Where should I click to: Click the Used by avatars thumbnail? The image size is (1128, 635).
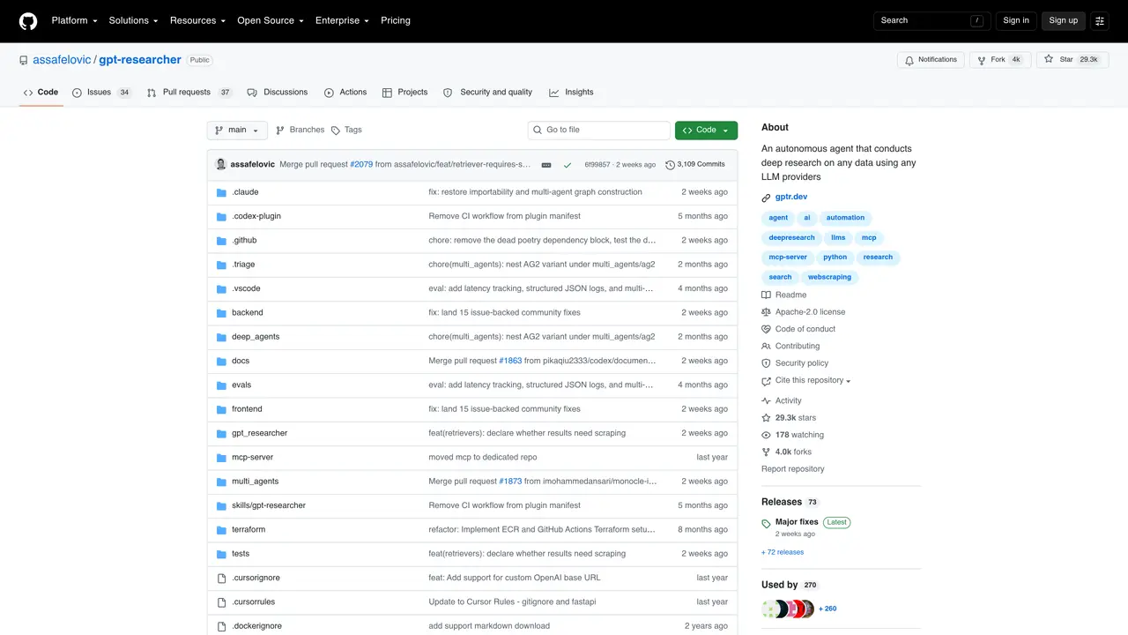tap(788, 609)
